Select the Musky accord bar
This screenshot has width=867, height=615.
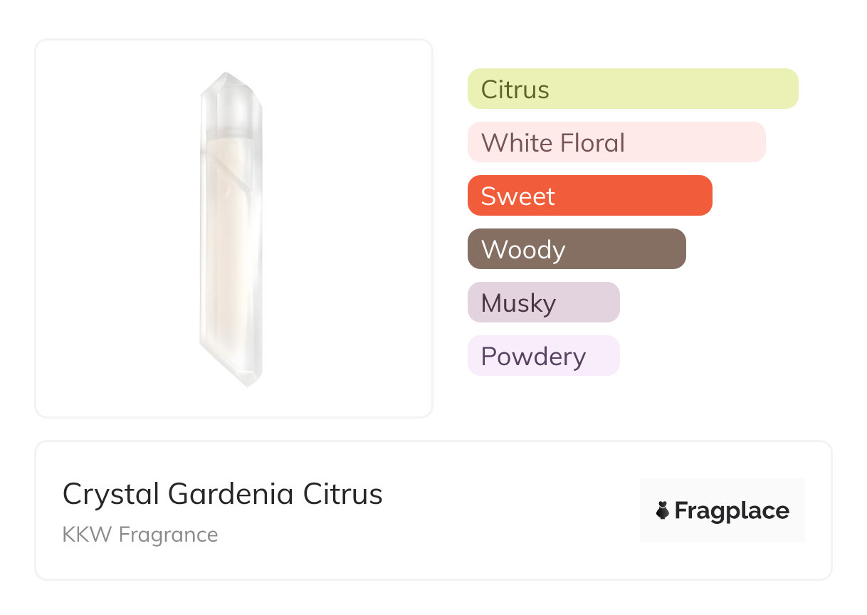click(x=543, y=303)
